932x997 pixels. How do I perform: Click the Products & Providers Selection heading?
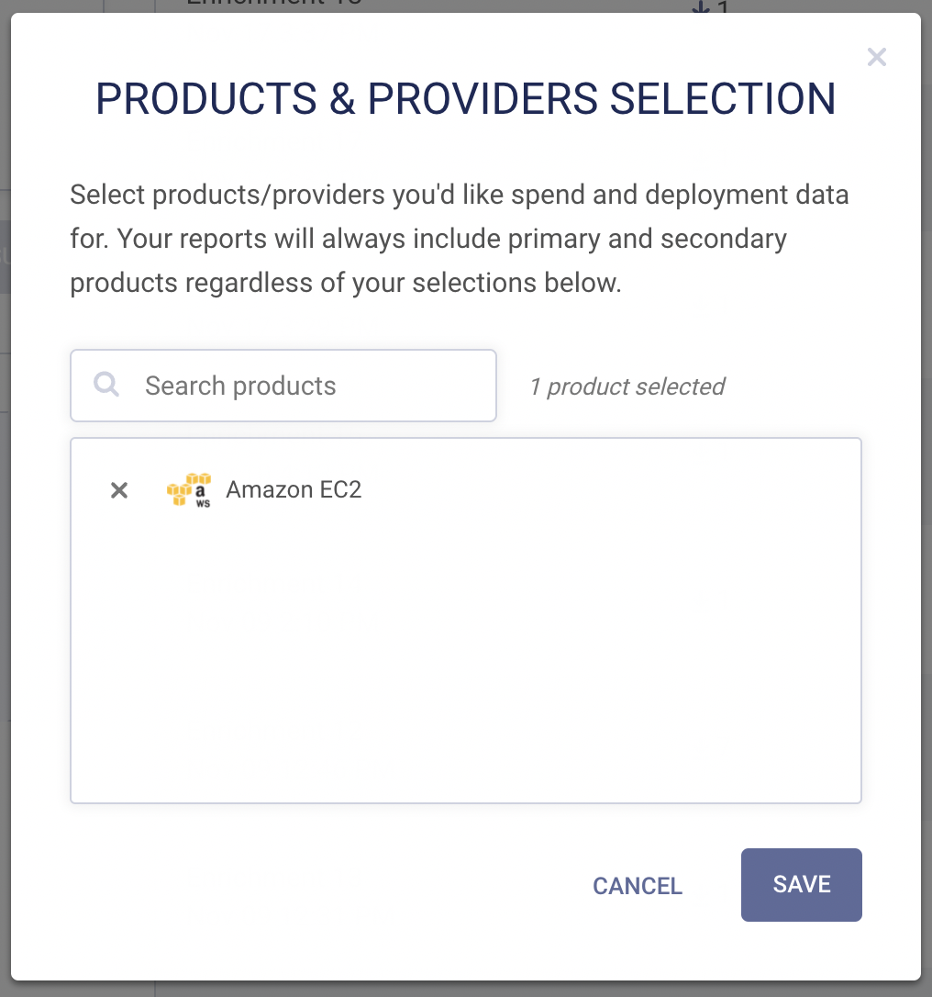pos(465,99)
